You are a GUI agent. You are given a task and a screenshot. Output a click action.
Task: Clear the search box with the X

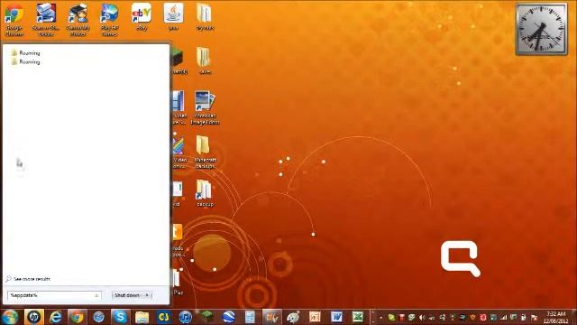pos(96,295)
